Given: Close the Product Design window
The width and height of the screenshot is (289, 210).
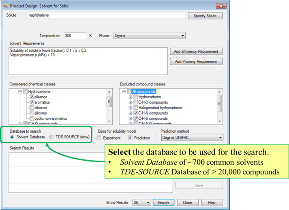Looking at the screenshot, I should pyautogui.click(x=221, y=6).
